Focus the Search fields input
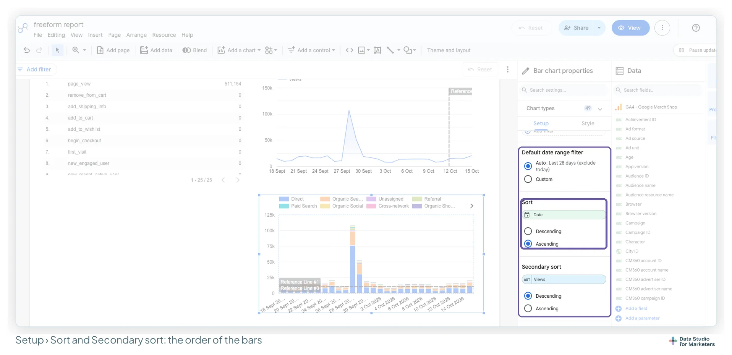Image resolution: width=732 pixels, height=355 pixels. [x=658, y=90]
